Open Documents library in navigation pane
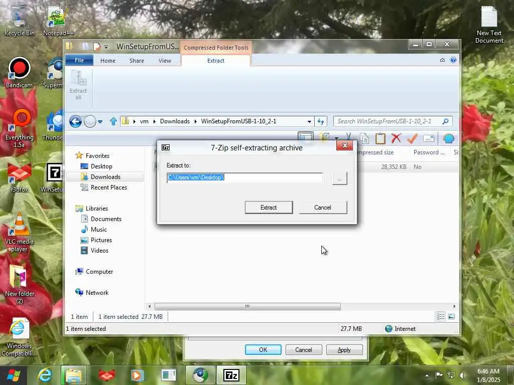The height and width of the screenshot is (385, 514). click(106, 219)
